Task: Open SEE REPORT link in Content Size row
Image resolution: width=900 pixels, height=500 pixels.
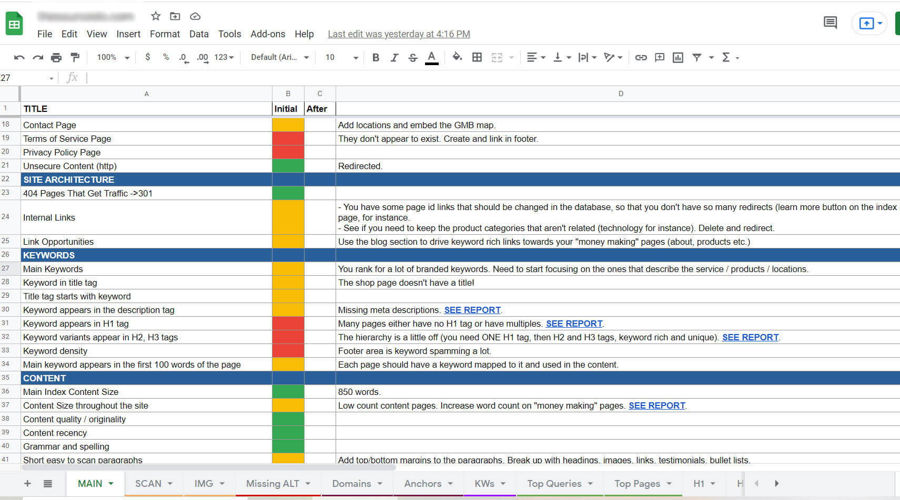Action: tap(657, 405)
